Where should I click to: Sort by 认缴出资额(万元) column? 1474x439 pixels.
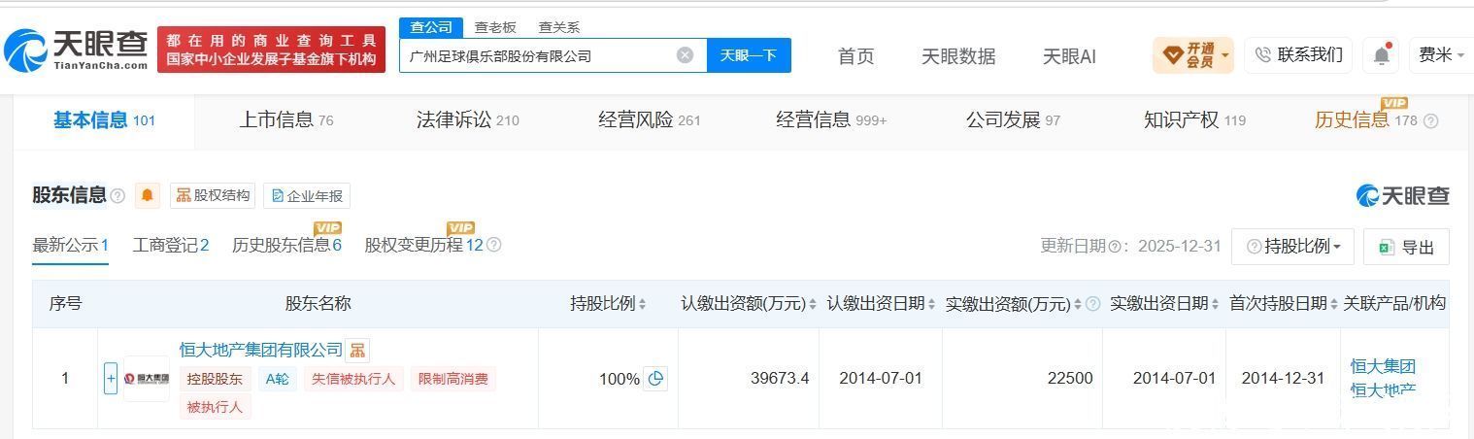click(x=814, y=304)
